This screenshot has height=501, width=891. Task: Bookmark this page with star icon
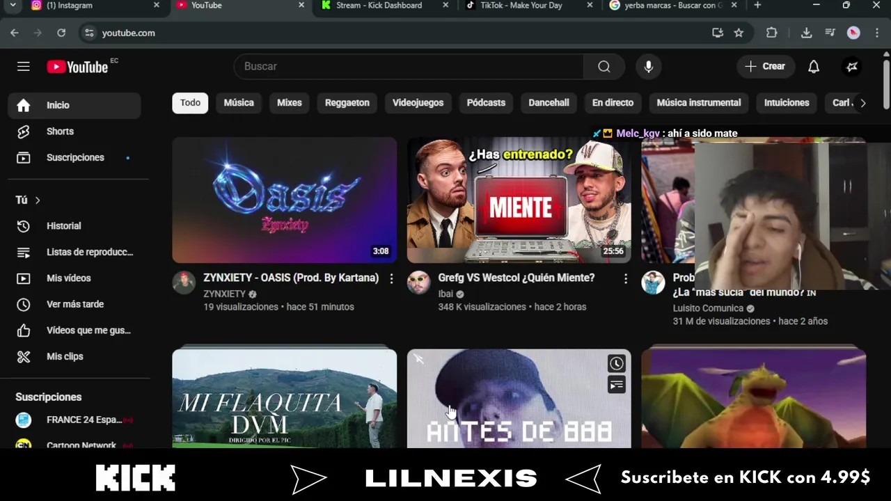(x=739, y=33)
